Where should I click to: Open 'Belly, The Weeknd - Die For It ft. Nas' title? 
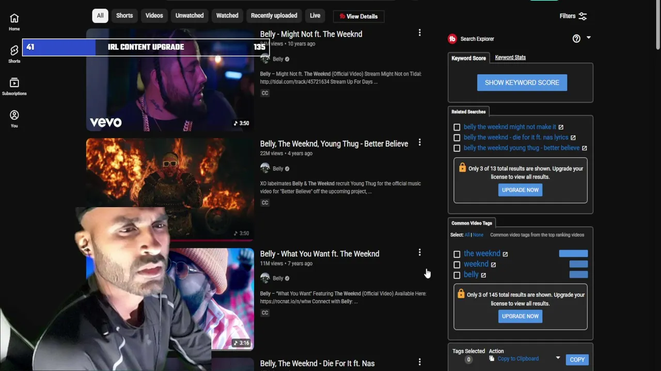point(317,363)
